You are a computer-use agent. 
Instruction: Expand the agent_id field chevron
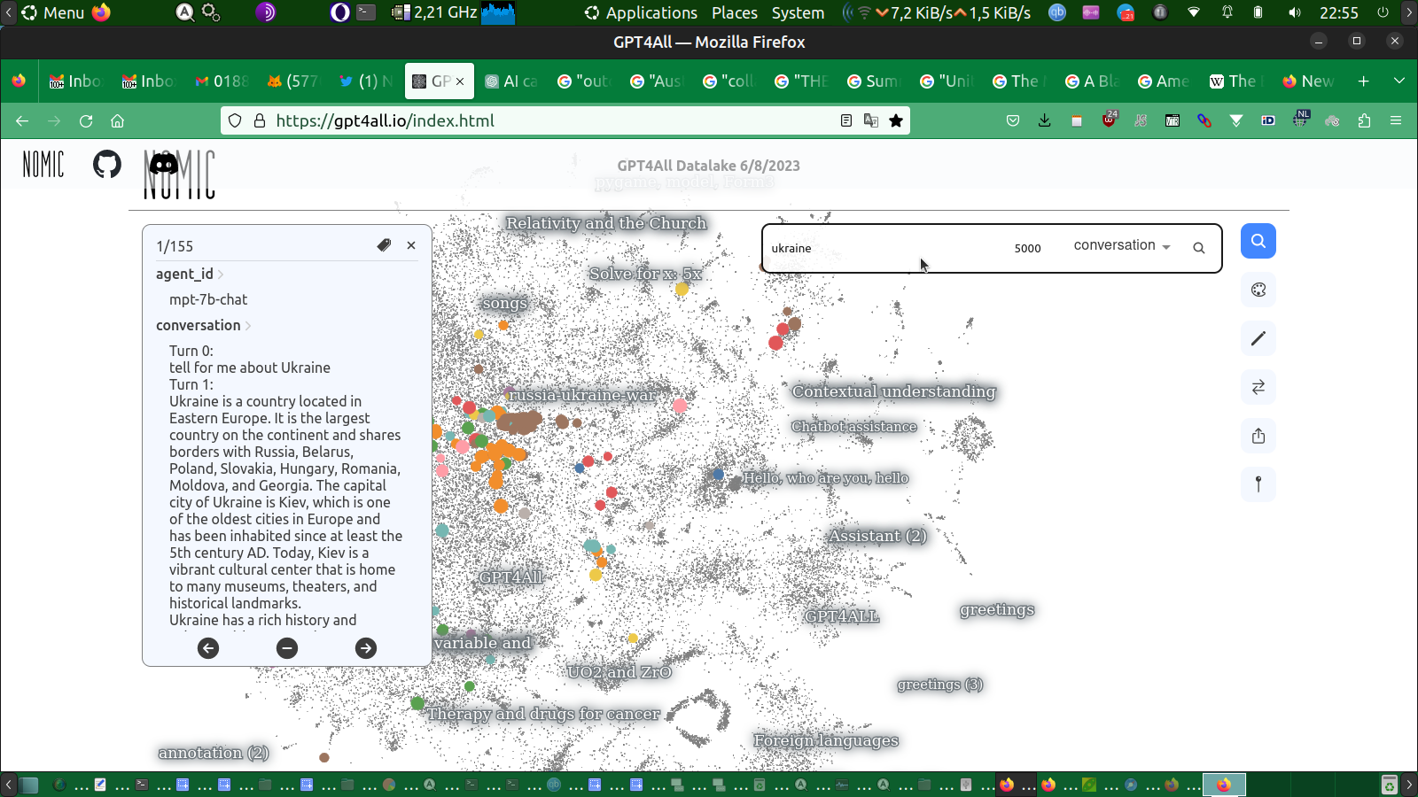(221, 275)
